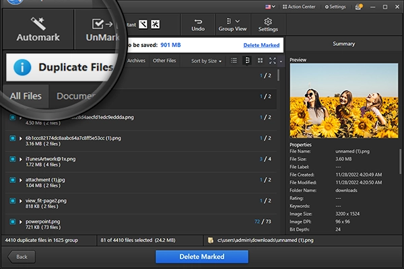The height and width of the screenshot is (269, 404).
Task: Expand the powerpoint.png group
Action: [21, 222]
